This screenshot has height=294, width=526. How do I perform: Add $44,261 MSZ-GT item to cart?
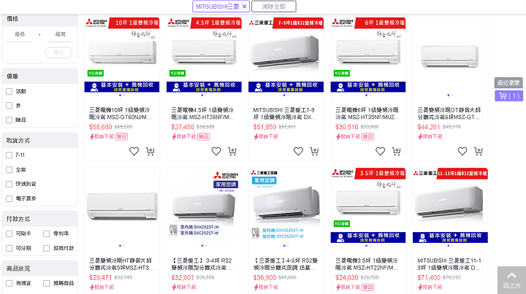click(x=479, y=151)
